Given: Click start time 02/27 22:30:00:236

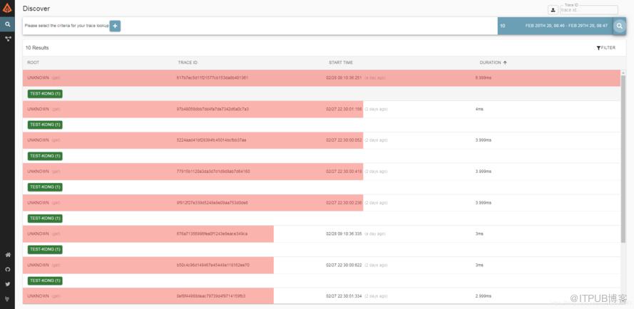Looking at the screenshot, I should tap(344, 203).
